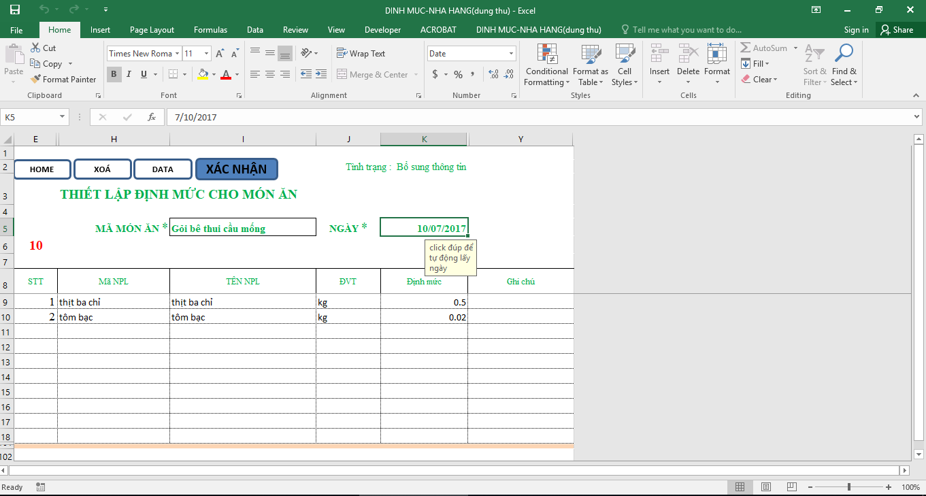Viewport: 926px width, 496px height.
Task: Click the Conditional Formatting icon
Action: coord(546,54)
